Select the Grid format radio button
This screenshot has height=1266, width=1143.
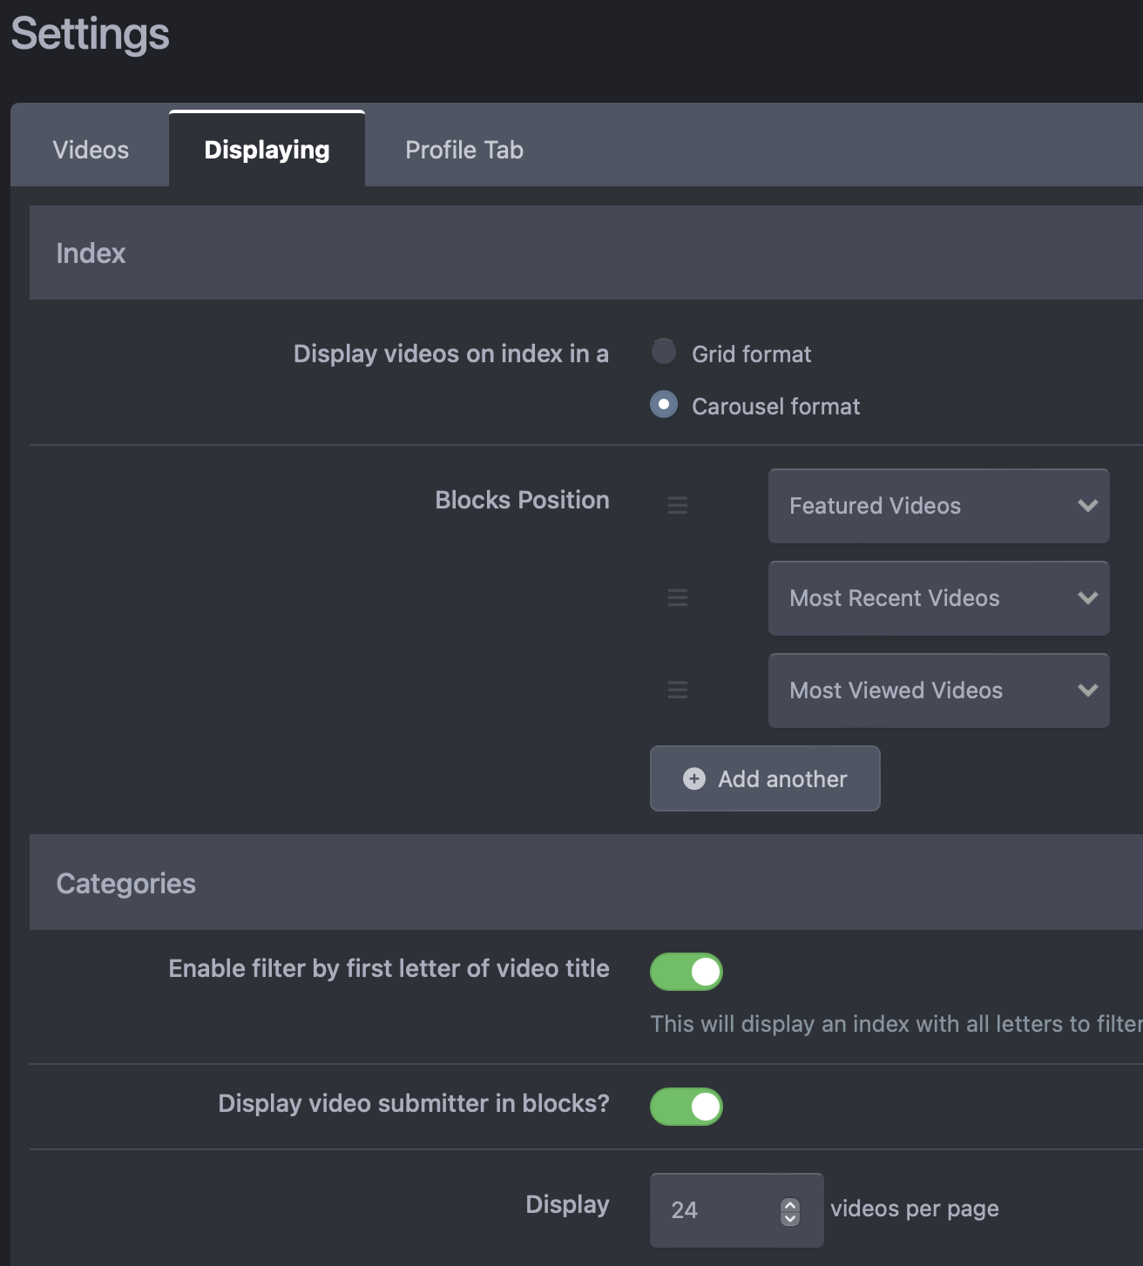click(664, 352)
